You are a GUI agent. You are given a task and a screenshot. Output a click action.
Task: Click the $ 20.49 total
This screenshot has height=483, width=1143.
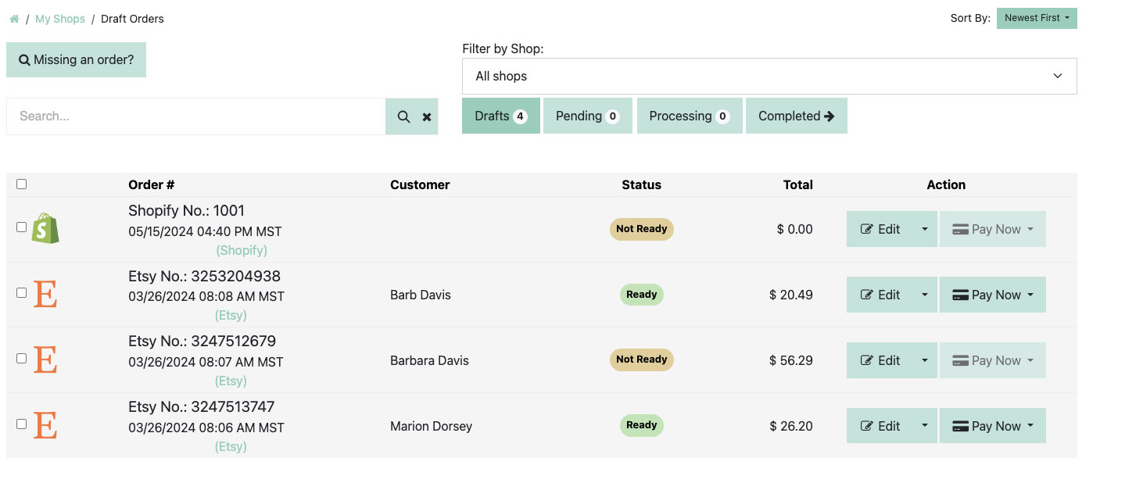pyautogui.click(x=791, y=295)
